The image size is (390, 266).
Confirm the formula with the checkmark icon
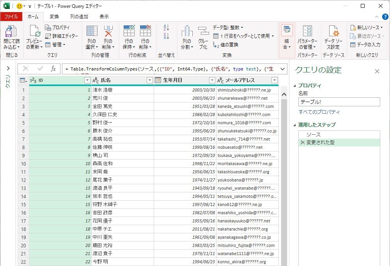(40, 69)
